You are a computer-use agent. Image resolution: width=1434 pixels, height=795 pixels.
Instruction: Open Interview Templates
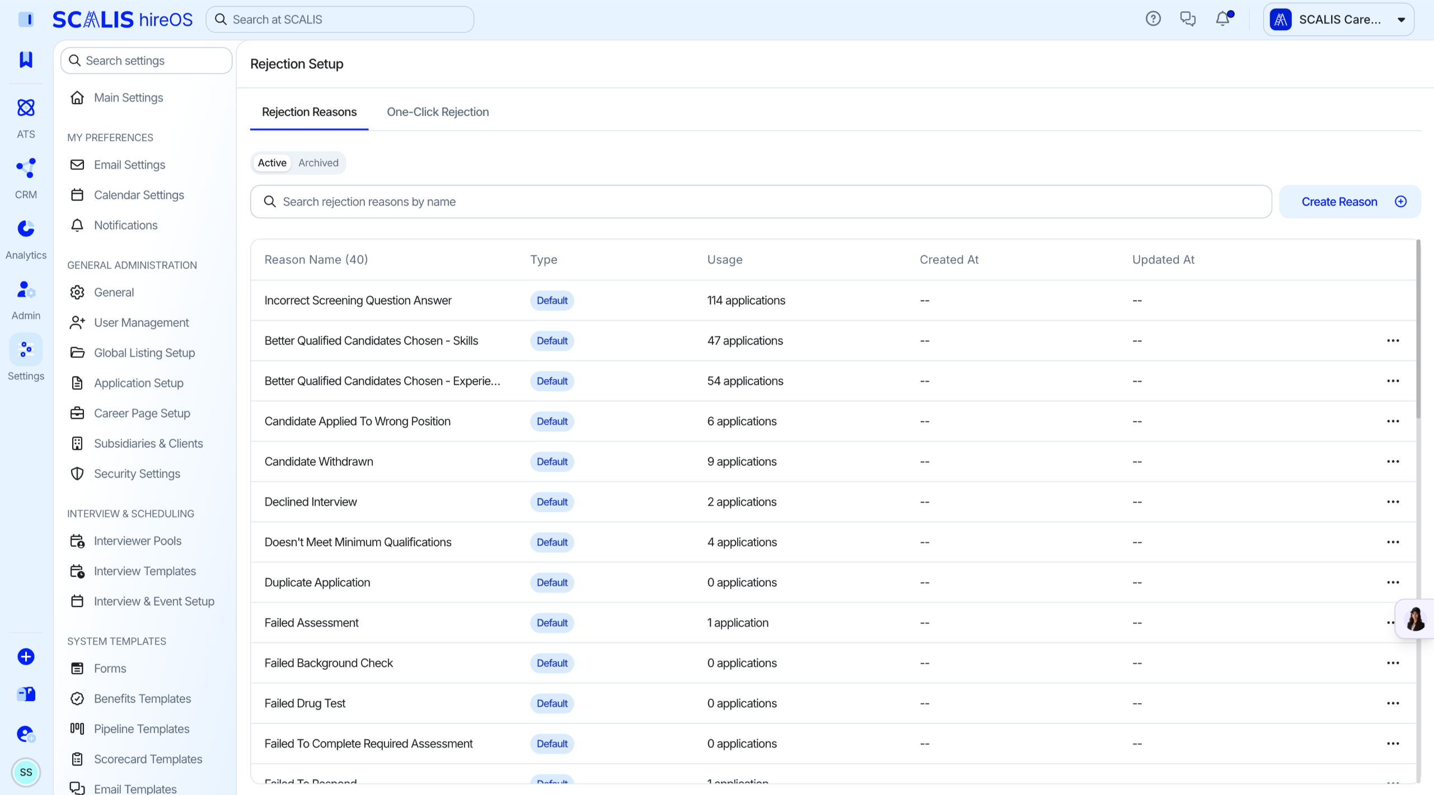tap(144, 571)
